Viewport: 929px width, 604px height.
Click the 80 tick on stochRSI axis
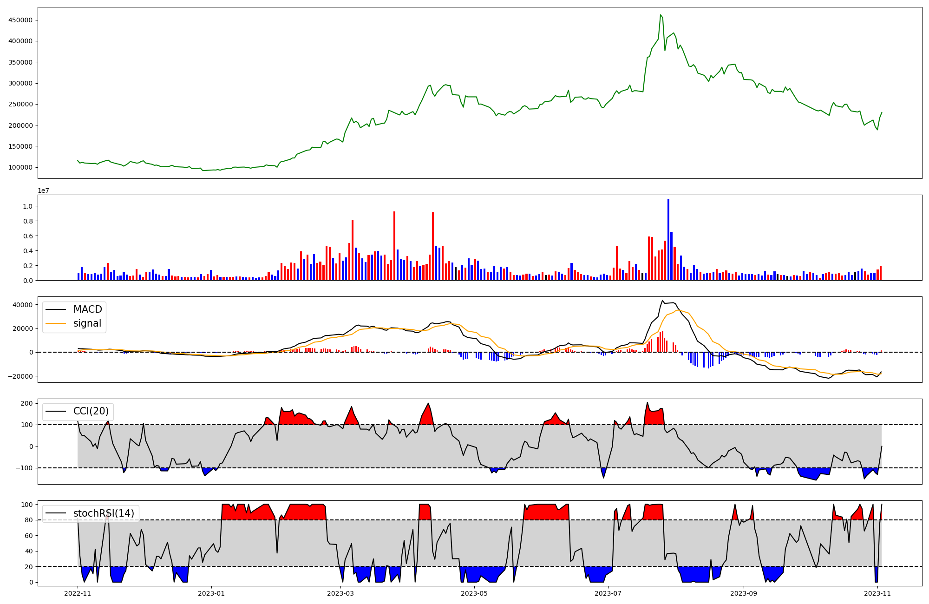29,520
